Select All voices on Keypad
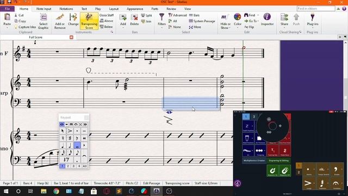This screenshot has height=196, width=348. pyautogui.click(x=85, y=166)
